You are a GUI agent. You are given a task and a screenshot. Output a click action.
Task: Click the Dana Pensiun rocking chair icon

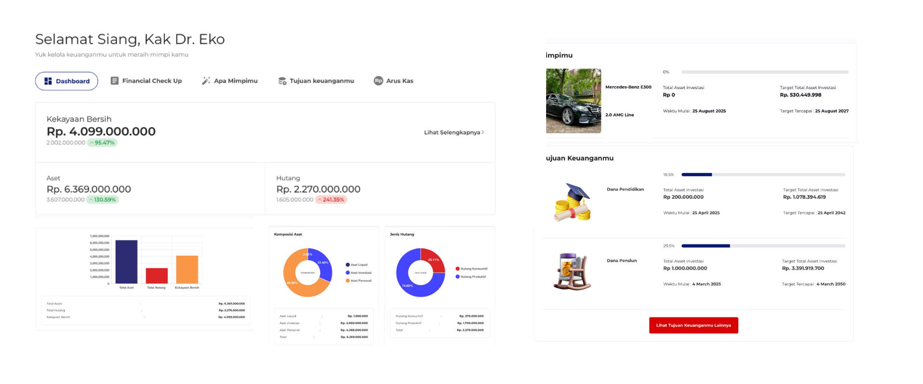point(572,272)
